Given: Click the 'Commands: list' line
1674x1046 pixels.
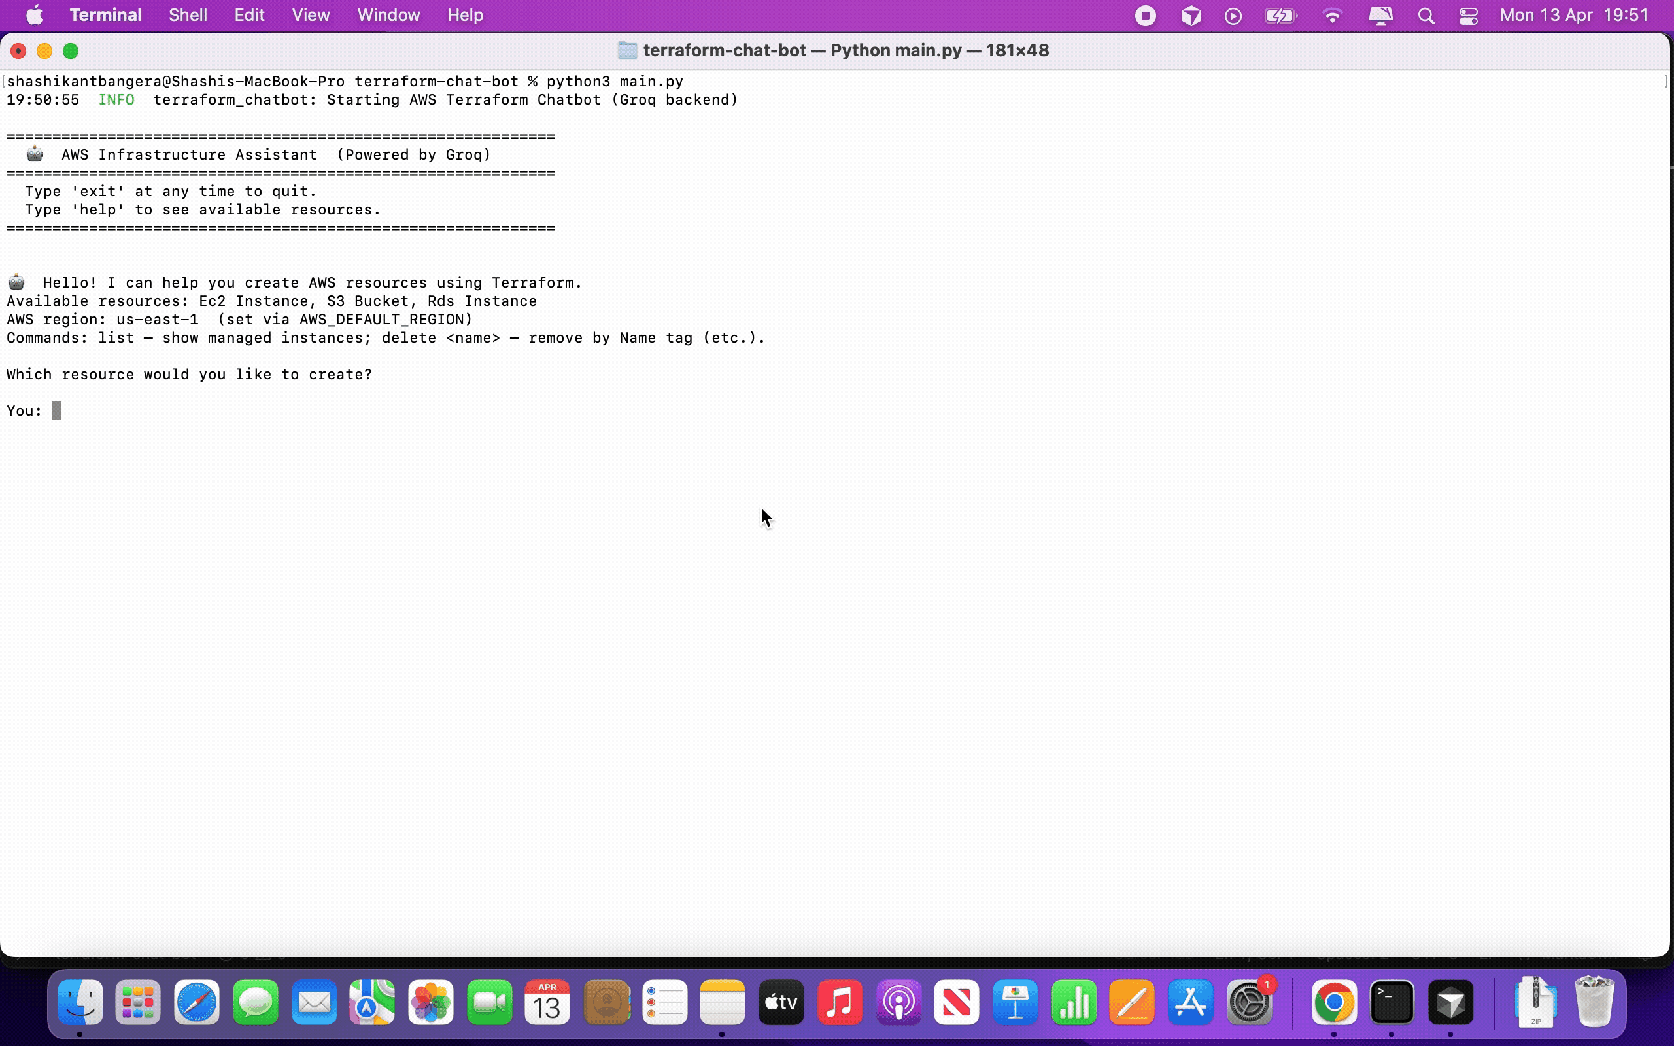Looking at the screenshot, I should pos(386,337).
